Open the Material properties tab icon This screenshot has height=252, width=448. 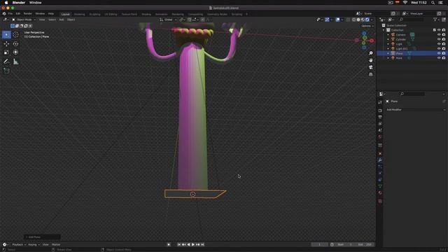(380, 193)
